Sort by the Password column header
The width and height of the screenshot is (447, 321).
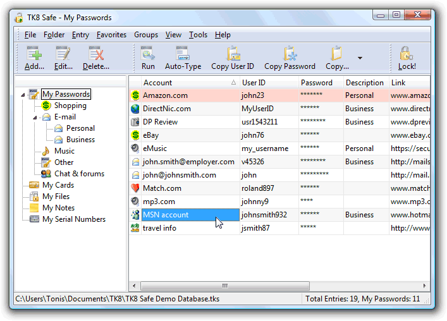[321, 83]
